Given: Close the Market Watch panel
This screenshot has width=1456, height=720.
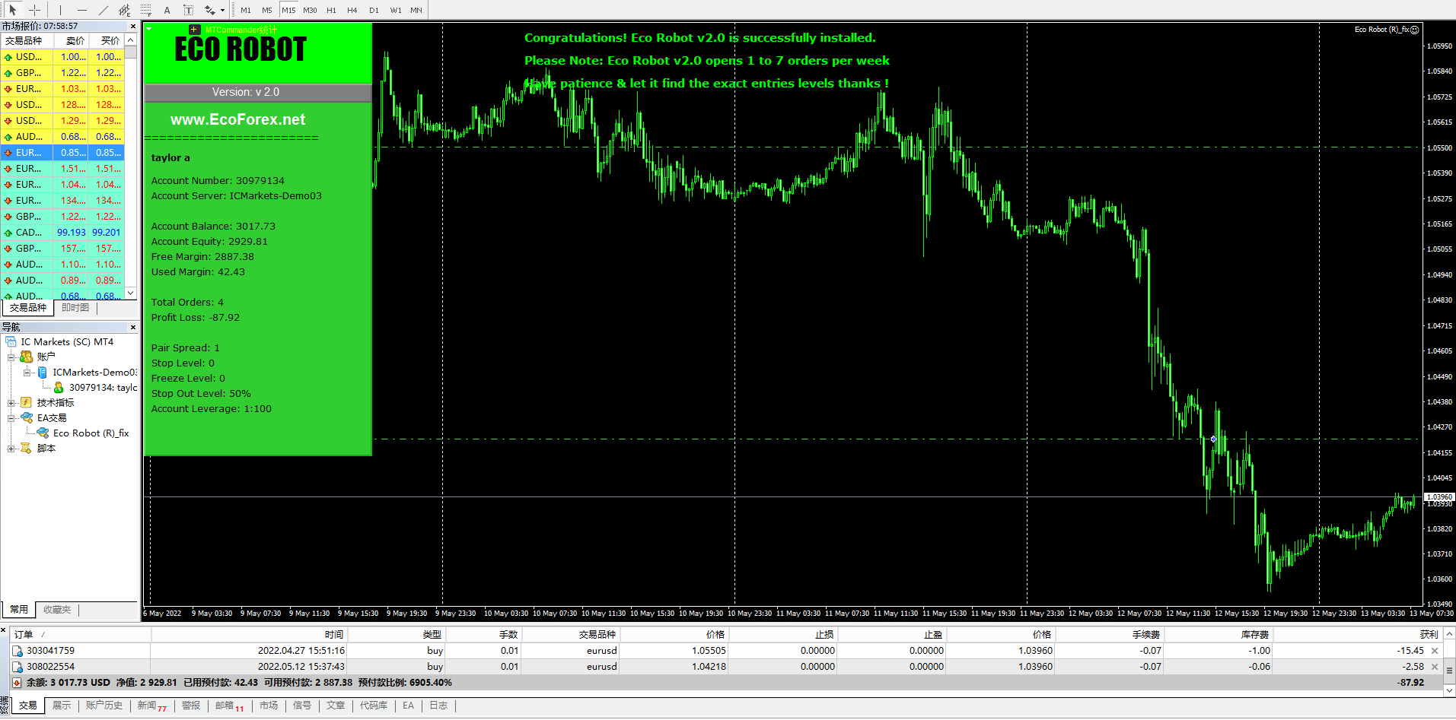Looking at the screenshot, I should [133, 26].
